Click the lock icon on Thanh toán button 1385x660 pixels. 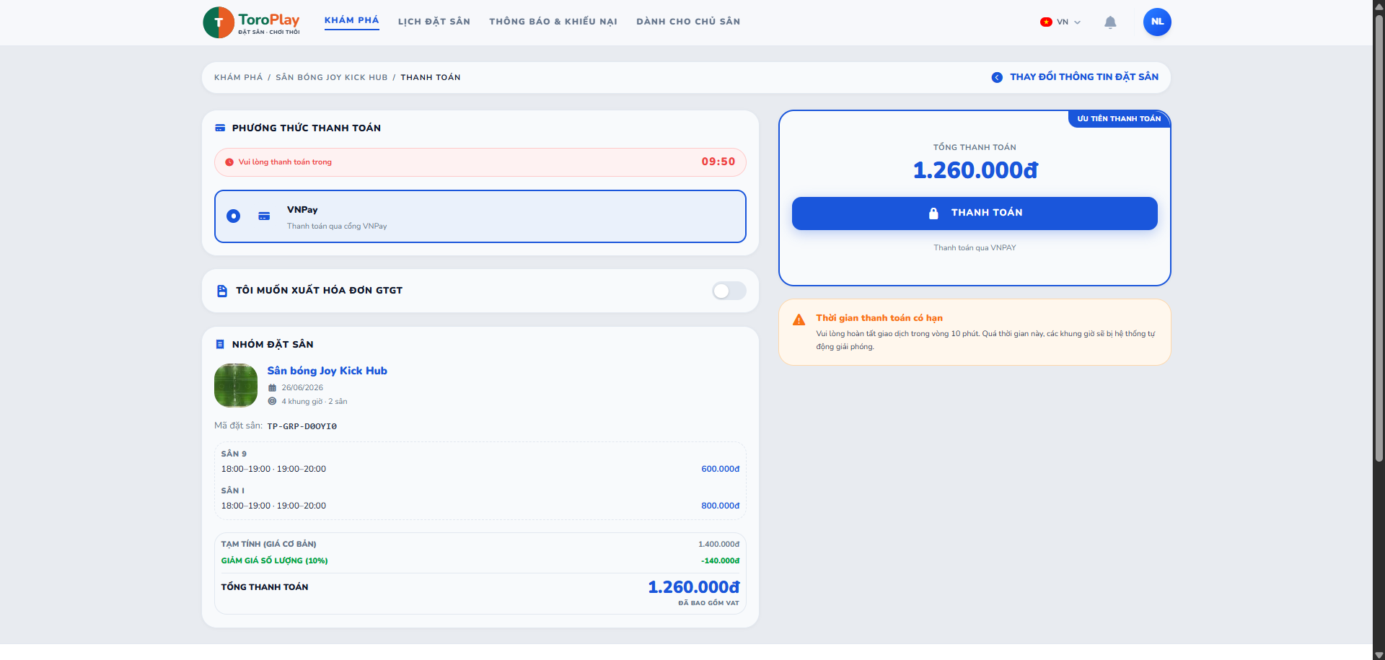[x=933, y=213]
